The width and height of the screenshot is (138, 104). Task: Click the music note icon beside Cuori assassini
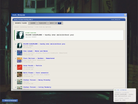pos(15,73)
